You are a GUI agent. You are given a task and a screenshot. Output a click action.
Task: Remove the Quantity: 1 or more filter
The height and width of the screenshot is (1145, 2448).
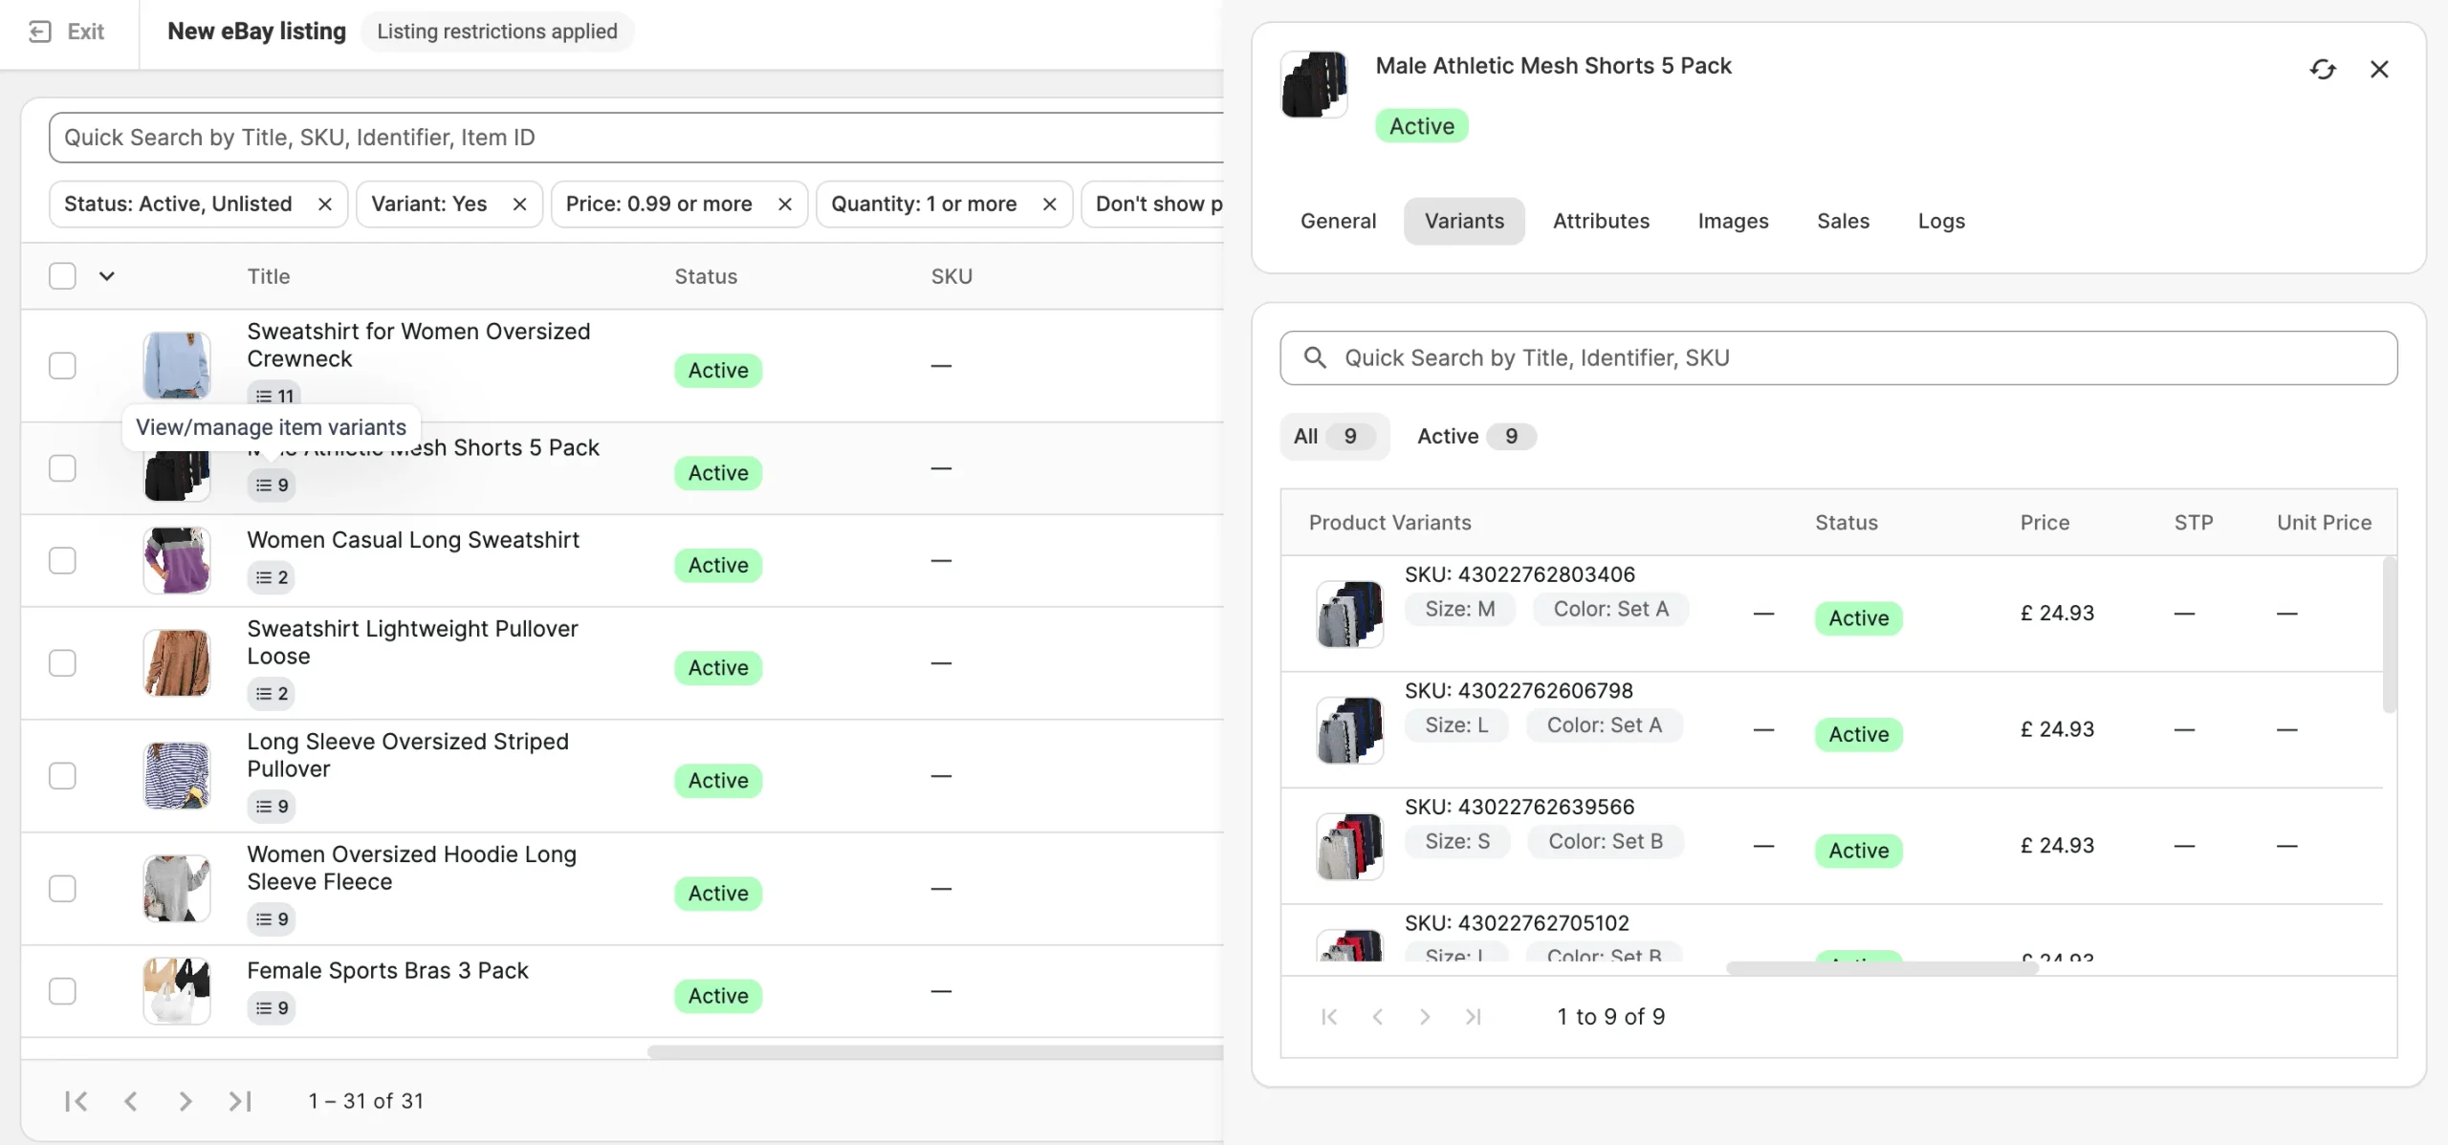(1049, 205)
